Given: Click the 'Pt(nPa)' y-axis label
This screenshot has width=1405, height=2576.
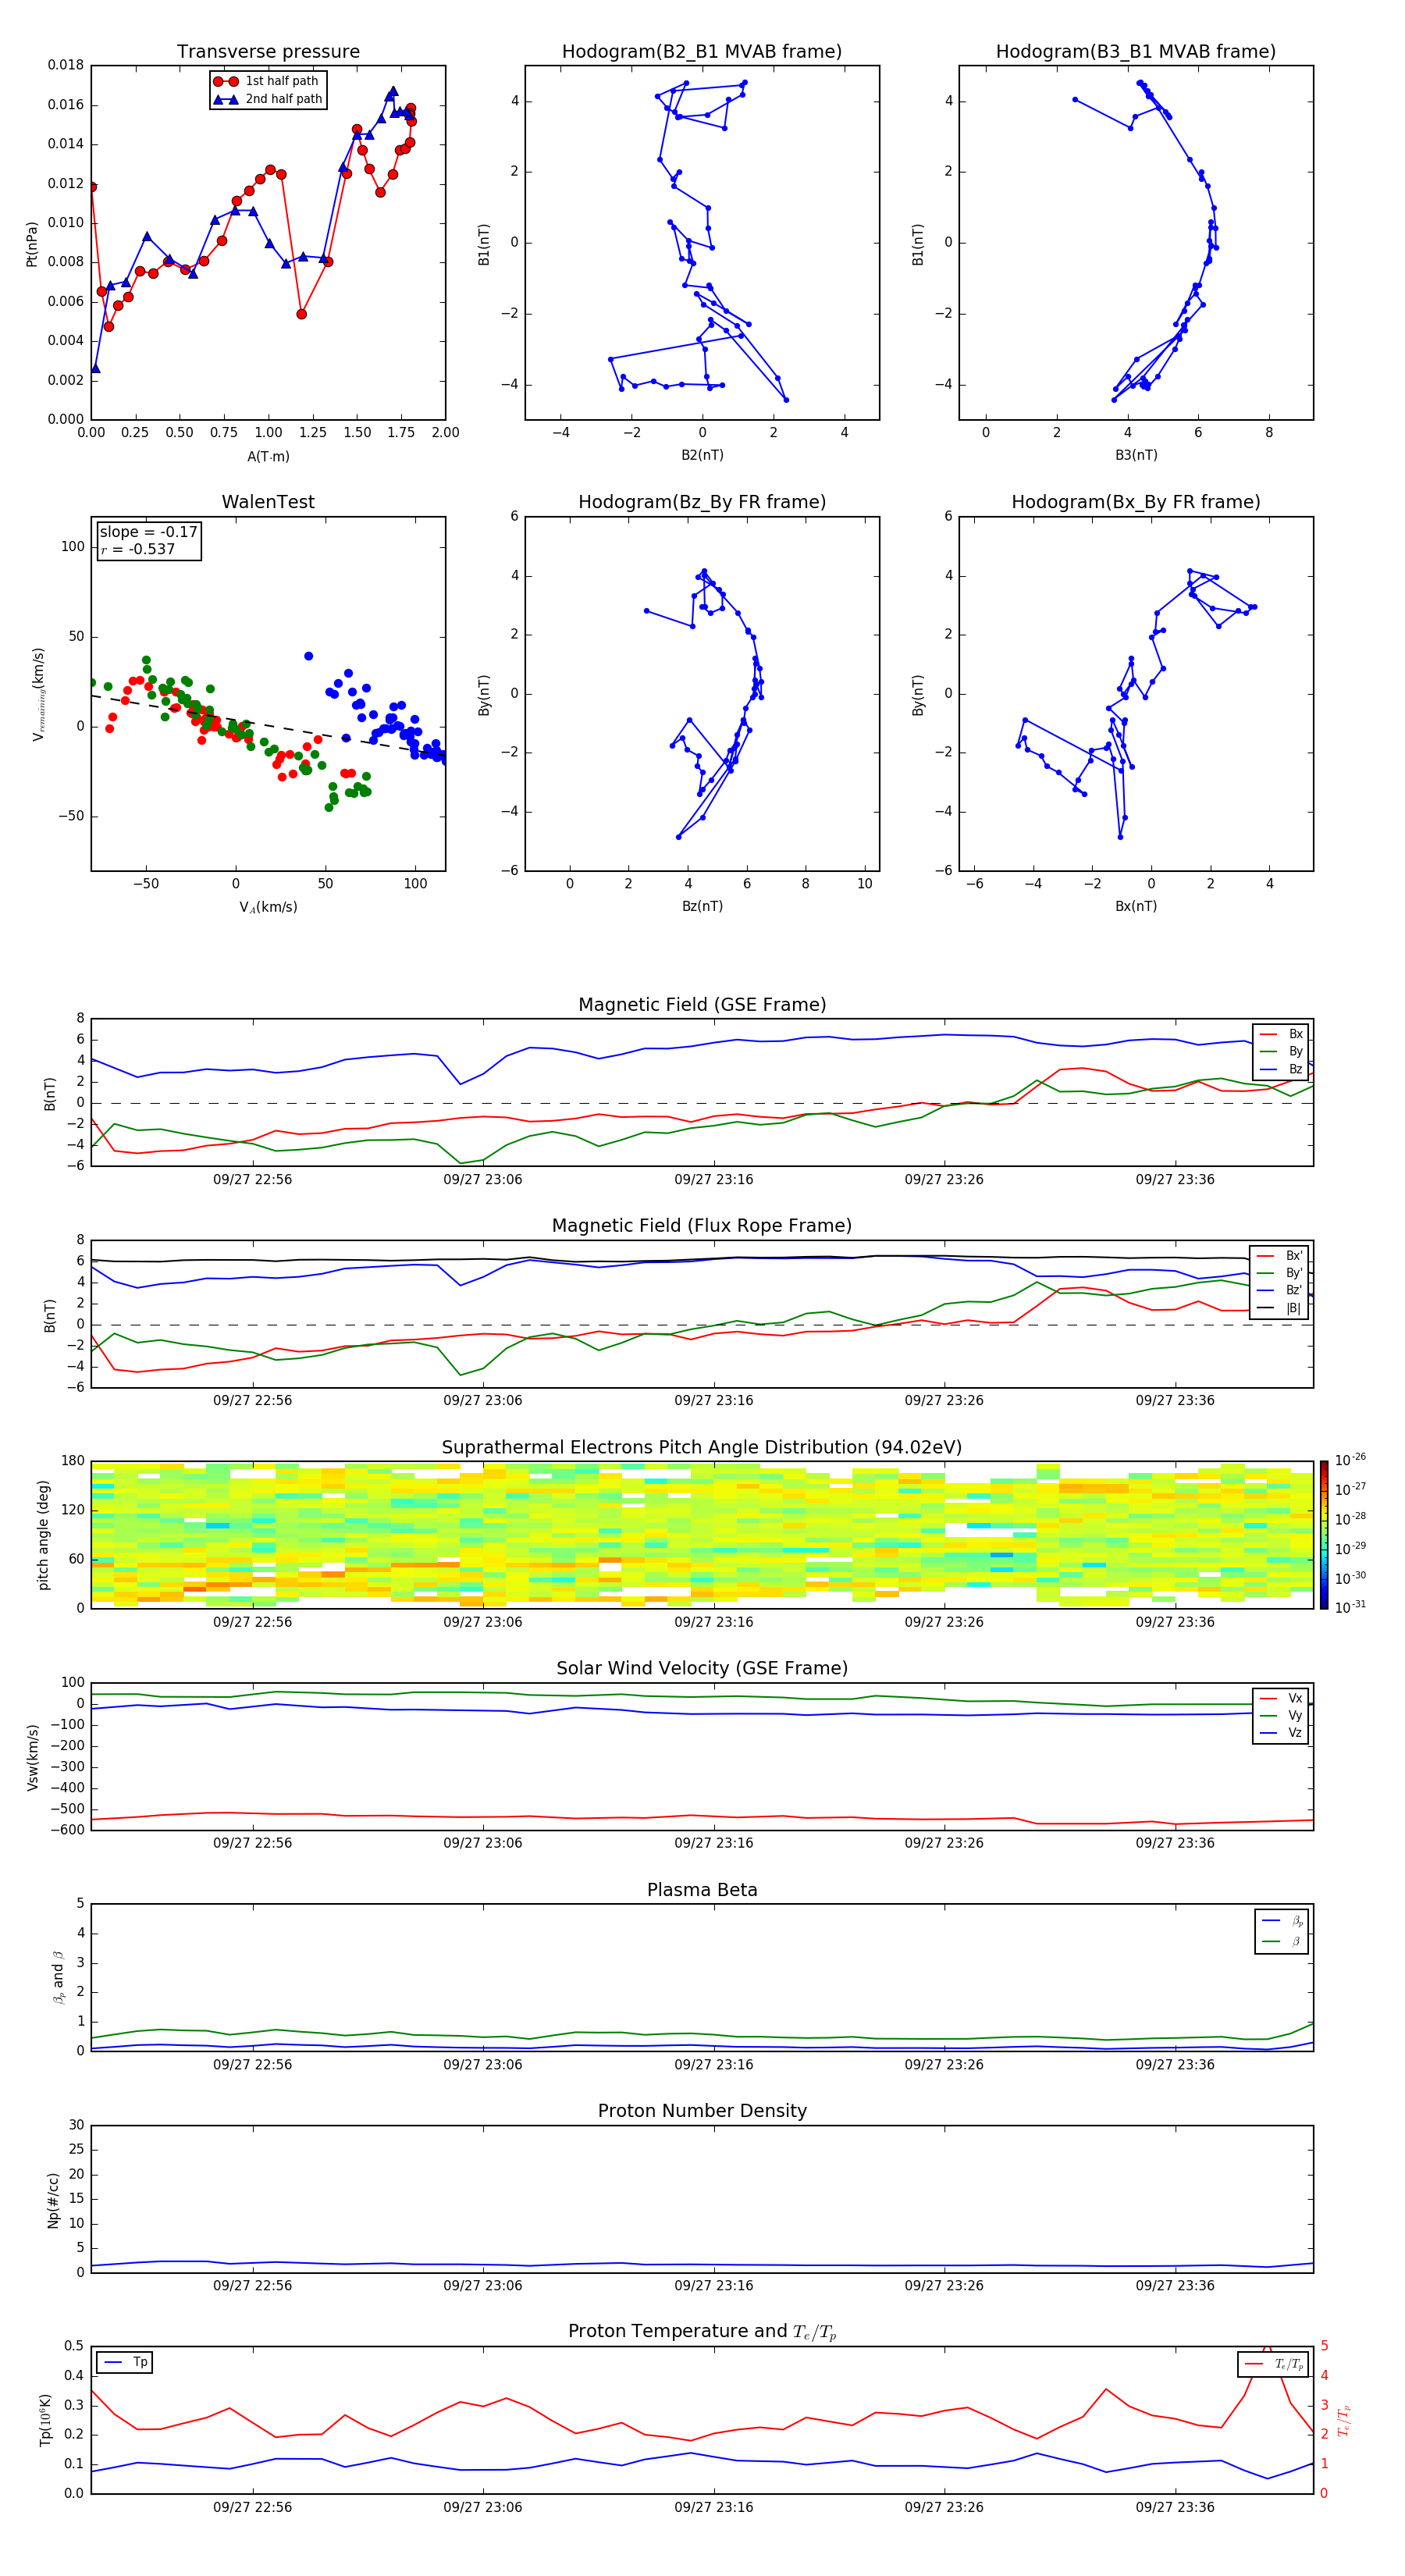Looking at the screenshot, I should [x=32, y=243].
